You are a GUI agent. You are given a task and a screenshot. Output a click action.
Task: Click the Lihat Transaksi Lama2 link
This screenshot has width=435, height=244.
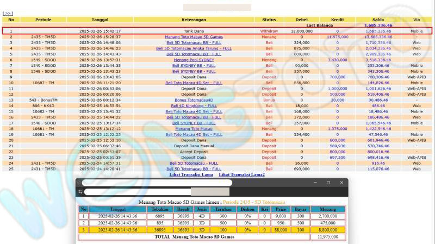coord(241,174)
